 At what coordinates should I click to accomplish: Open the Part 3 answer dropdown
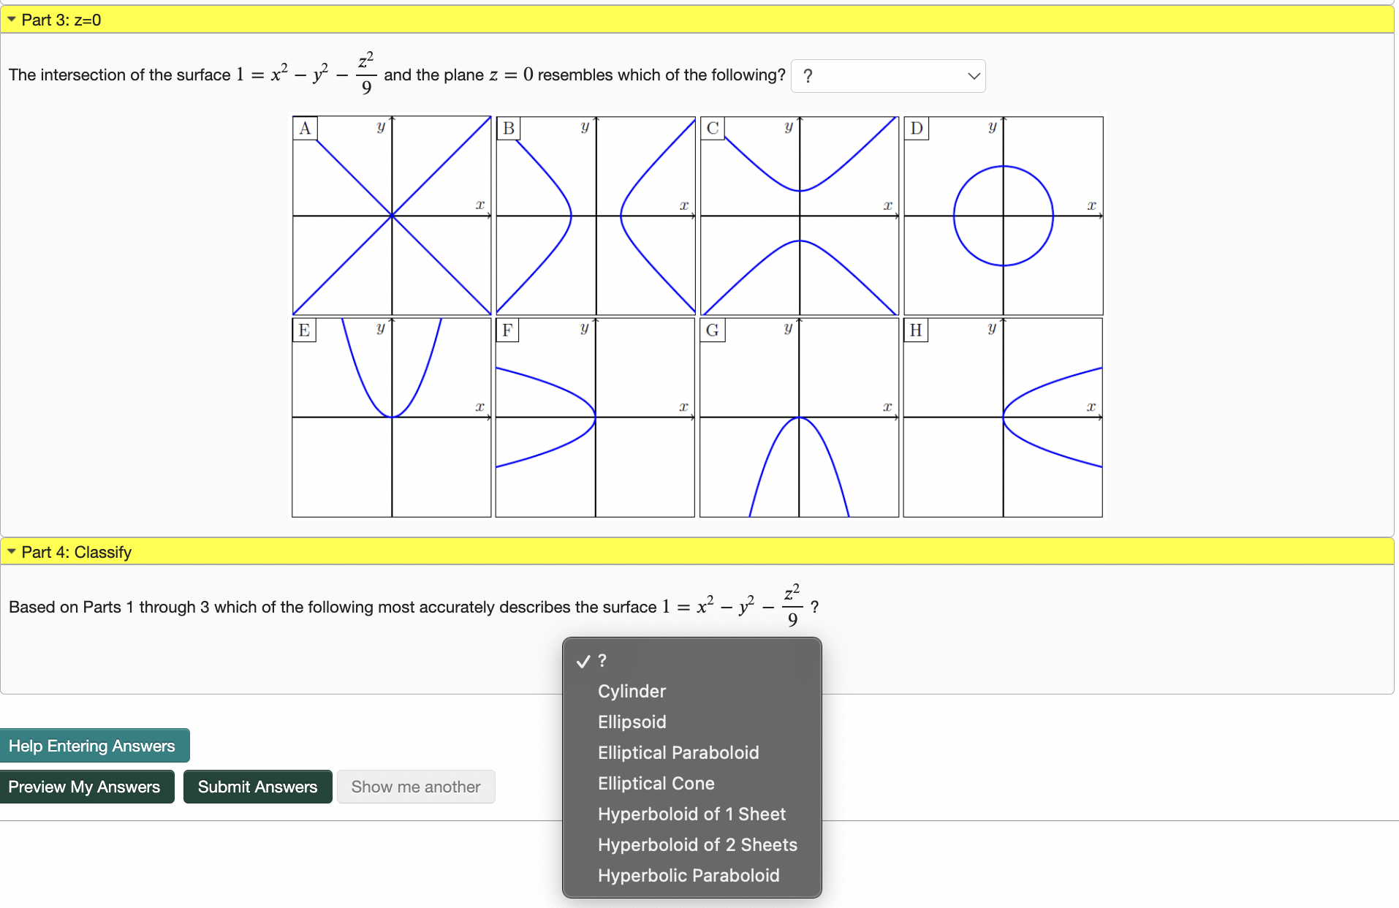coord(887,75)
